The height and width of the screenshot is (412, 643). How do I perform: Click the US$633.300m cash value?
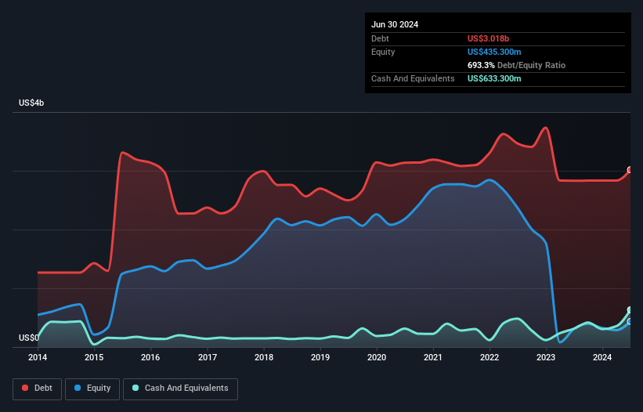click(x=494, y=78)
